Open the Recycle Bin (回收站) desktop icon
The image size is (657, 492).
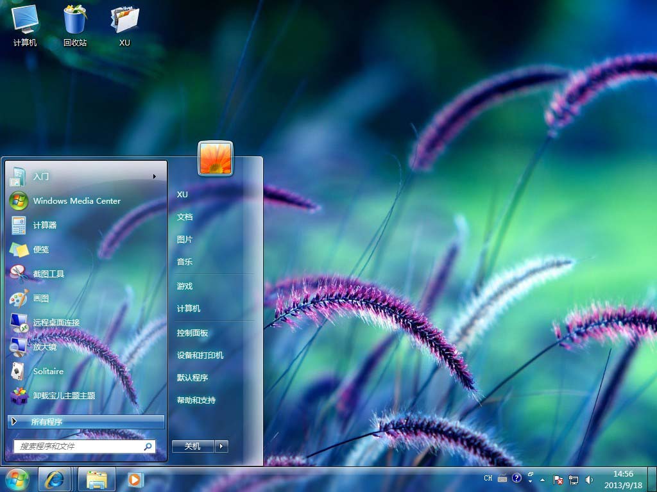(x=75, y=26)
